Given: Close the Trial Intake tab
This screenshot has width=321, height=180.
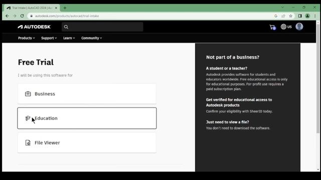Looking at the screenshot, I should pos(56,8).
